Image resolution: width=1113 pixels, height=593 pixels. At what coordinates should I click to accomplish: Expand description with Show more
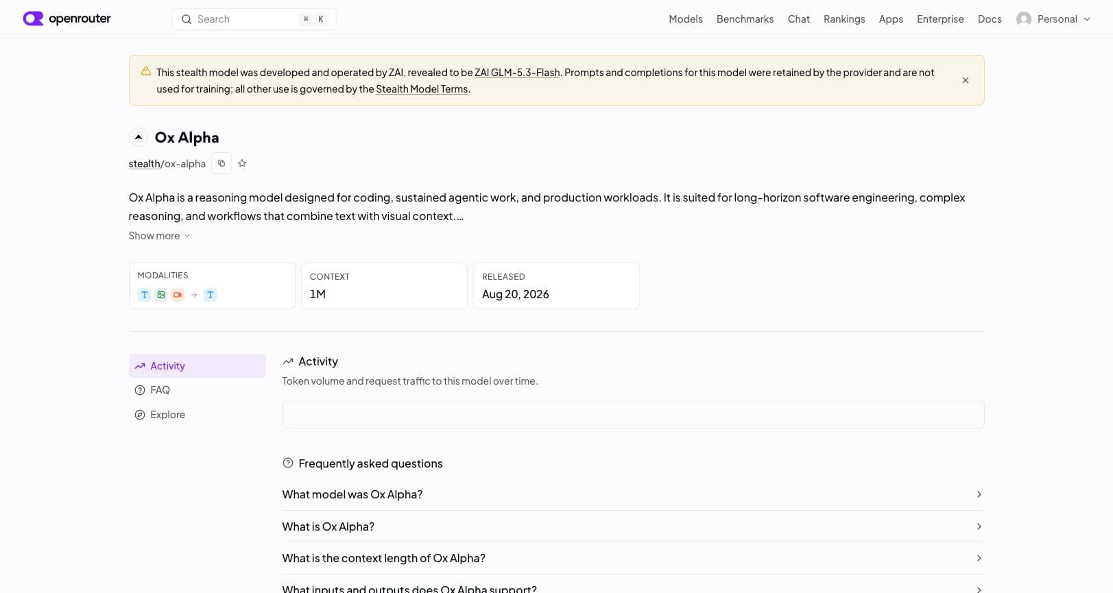point(159,236)
